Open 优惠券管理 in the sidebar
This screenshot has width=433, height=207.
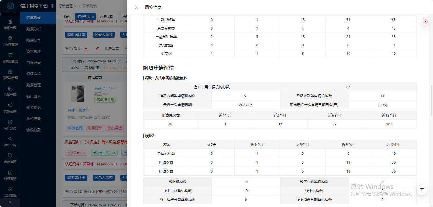[10, 75]
